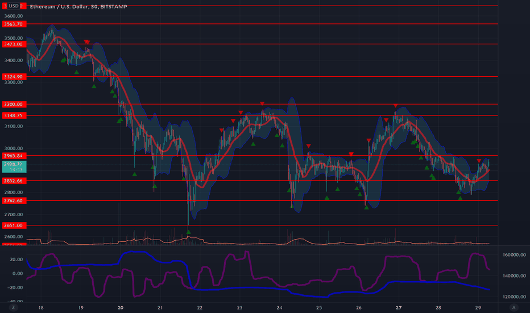Screen dimensions: 530x313
Task: Click the green triangle marker below the 2651.00 line
Action: [189, 232]
